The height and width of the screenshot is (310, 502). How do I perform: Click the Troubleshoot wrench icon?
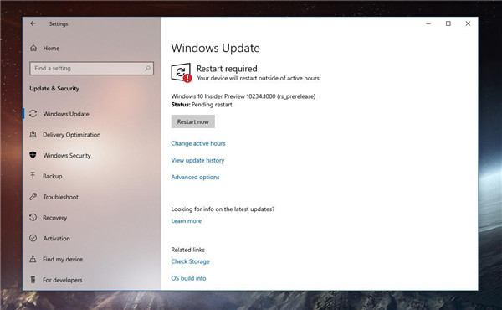pos(33,197)
